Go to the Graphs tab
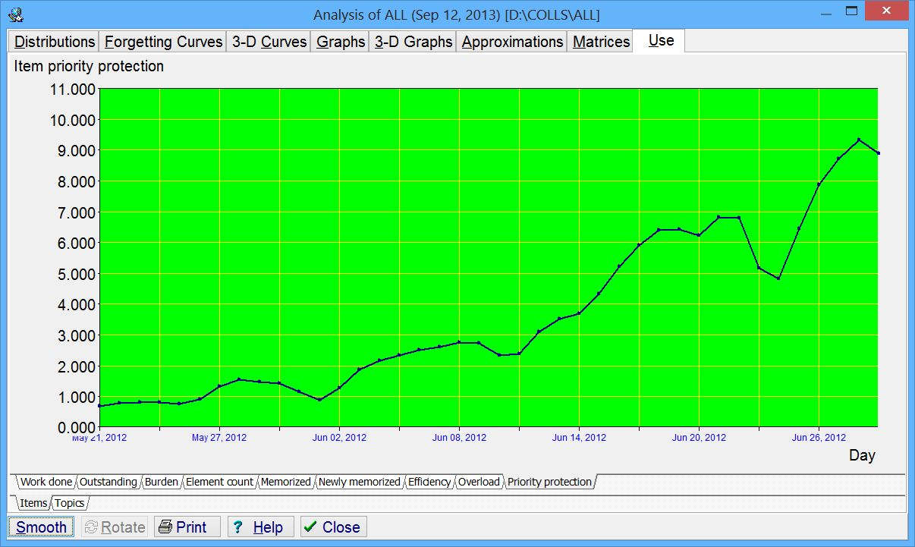The image size is (915, 547). tap(341, 42)
